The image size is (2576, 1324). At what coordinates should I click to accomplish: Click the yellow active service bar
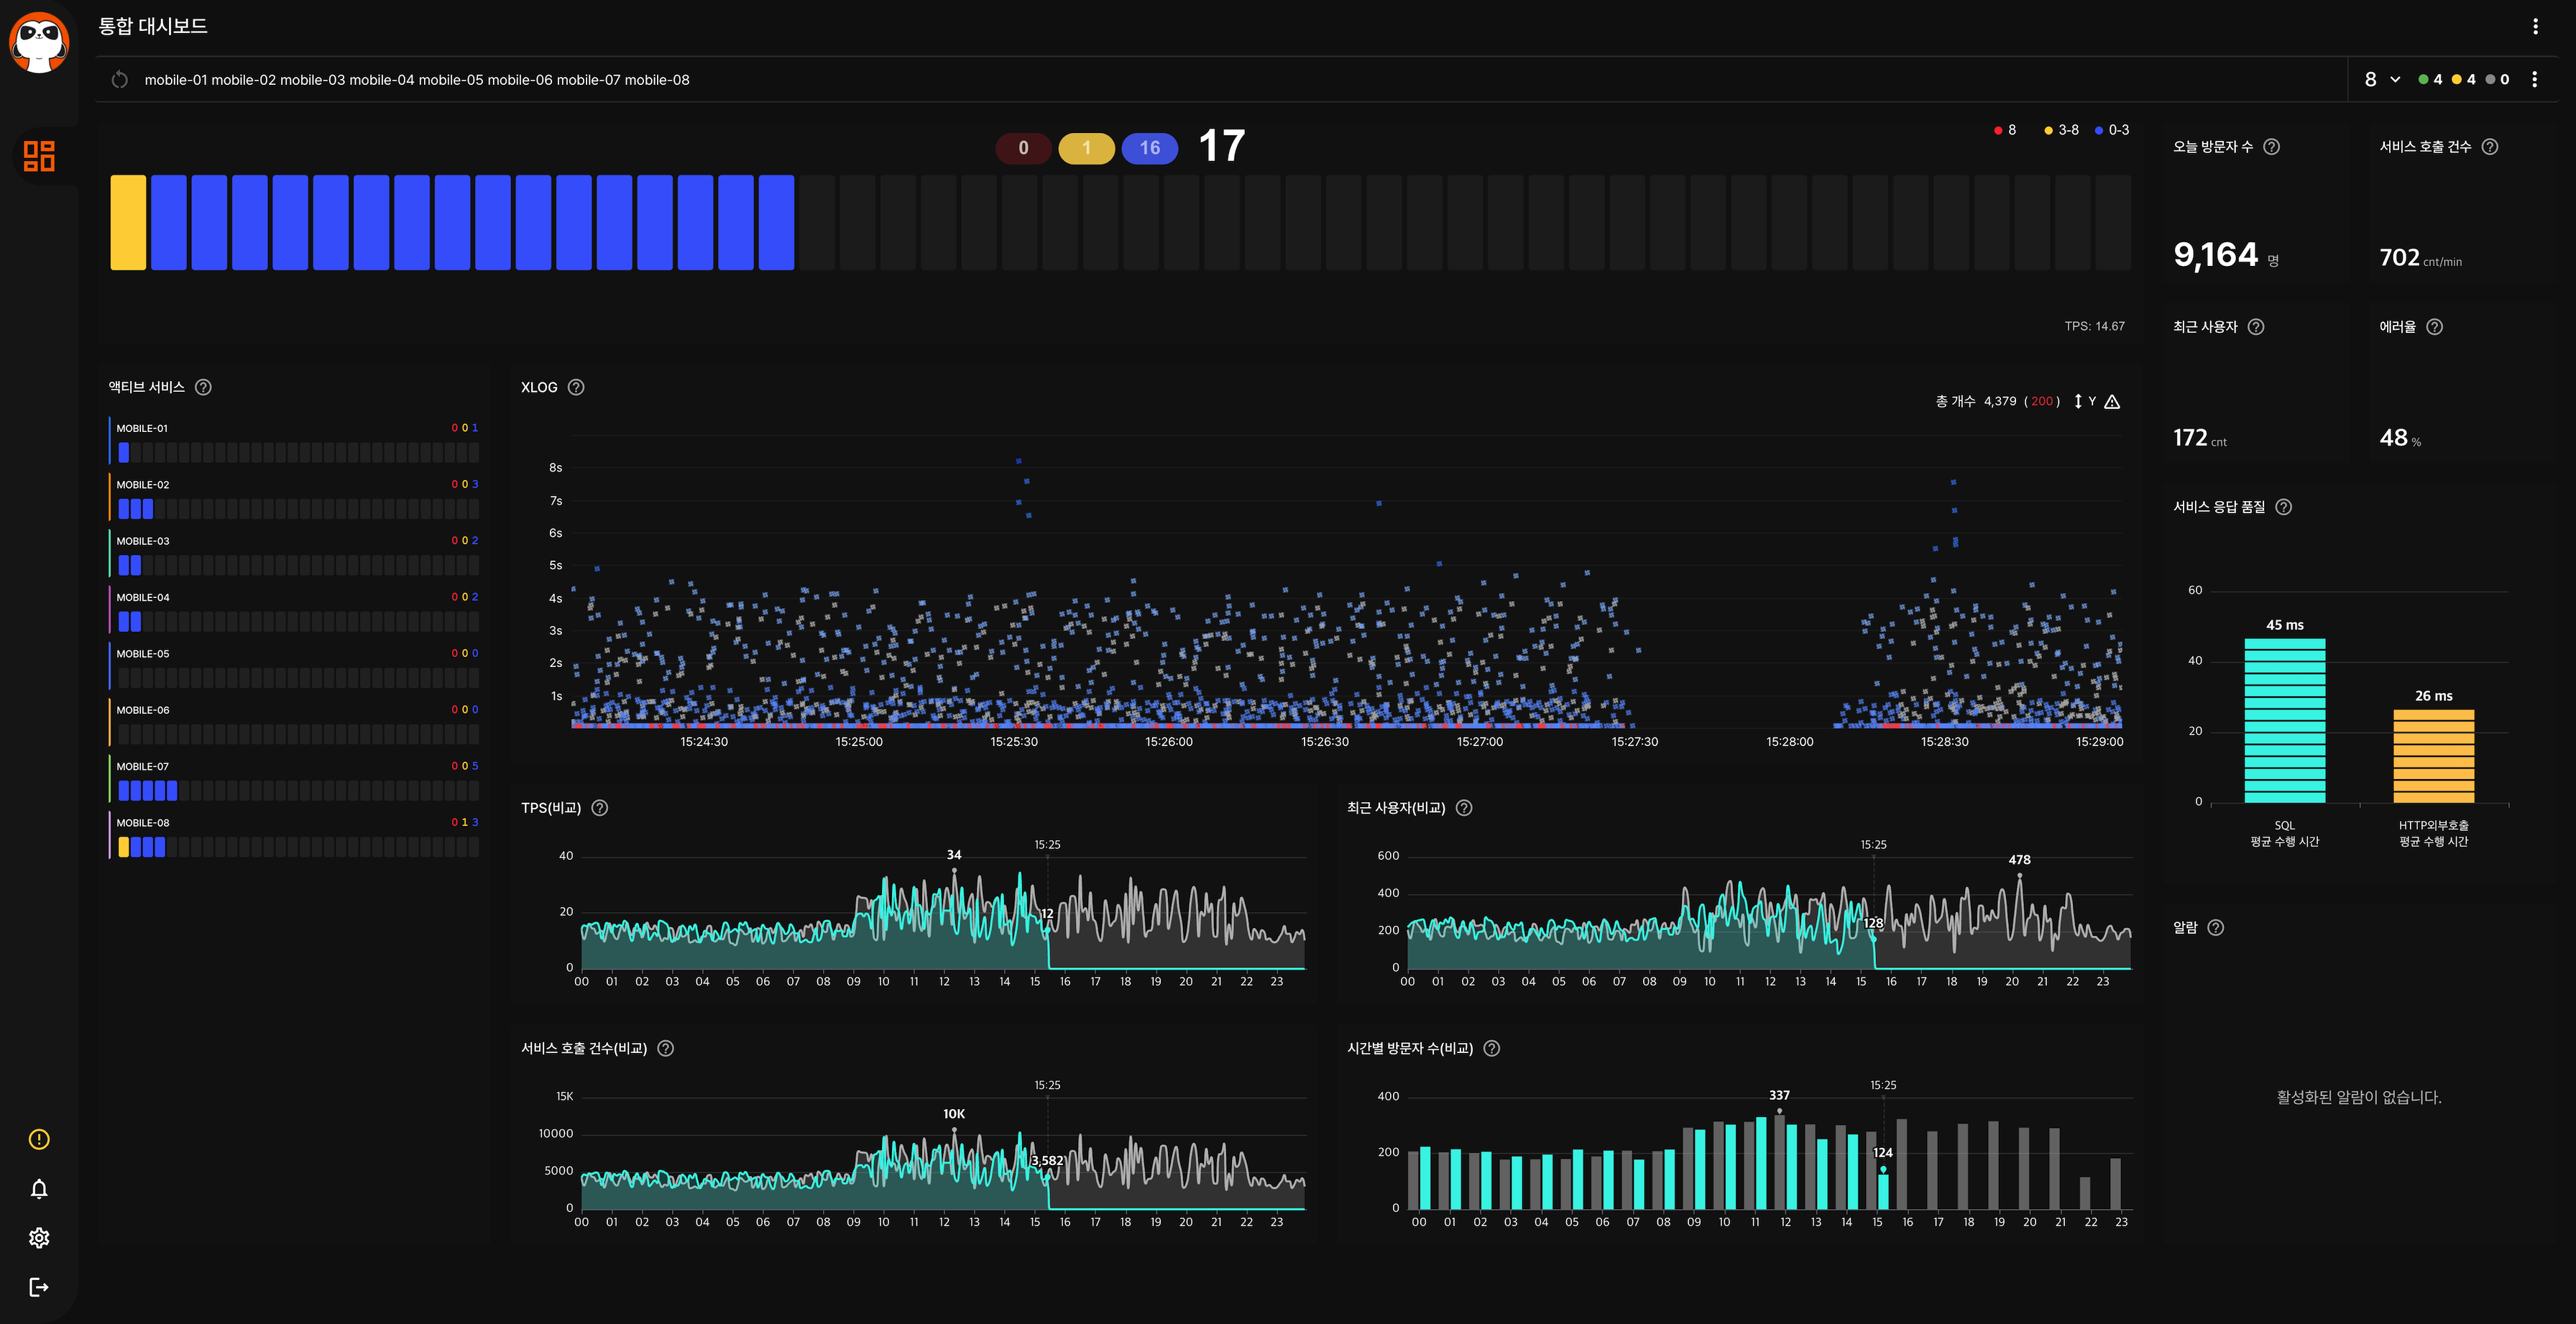(x=128, y=222)
